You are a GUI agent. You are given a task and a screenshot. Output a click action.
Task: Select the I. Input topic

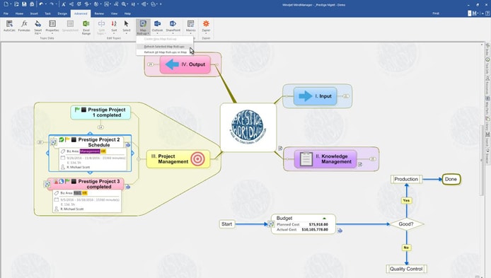coord(316,96)
